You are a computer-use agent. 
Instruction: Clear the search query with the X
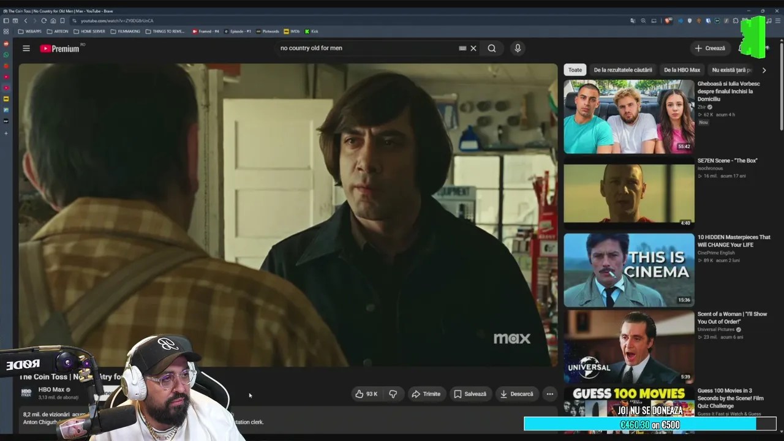coord(473,48)
